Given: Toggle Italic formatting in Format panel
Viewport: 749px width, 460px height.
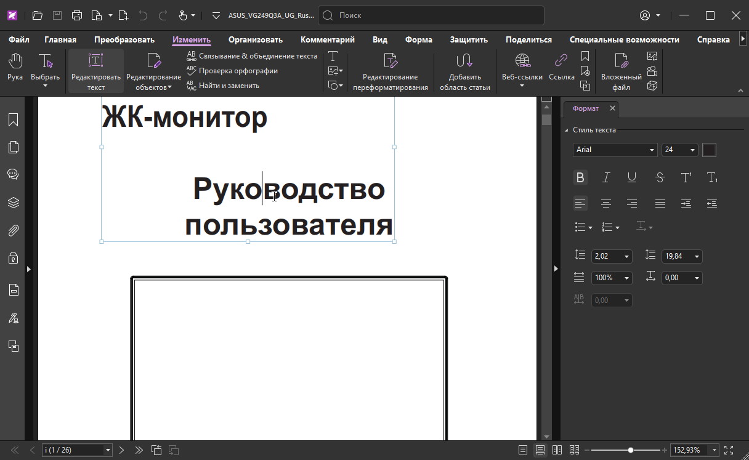Looking at the screenshot, I should pyautogui.click(x=606, y=177).
